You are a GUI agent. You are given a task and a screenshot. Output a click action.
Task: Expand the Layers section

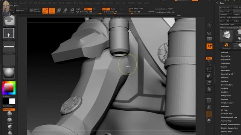tap(224, 67)
